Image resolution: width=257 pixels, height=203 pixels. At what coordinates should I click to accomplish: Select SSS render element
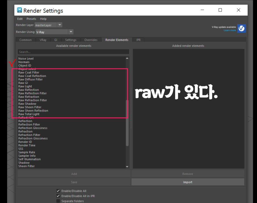21,149
